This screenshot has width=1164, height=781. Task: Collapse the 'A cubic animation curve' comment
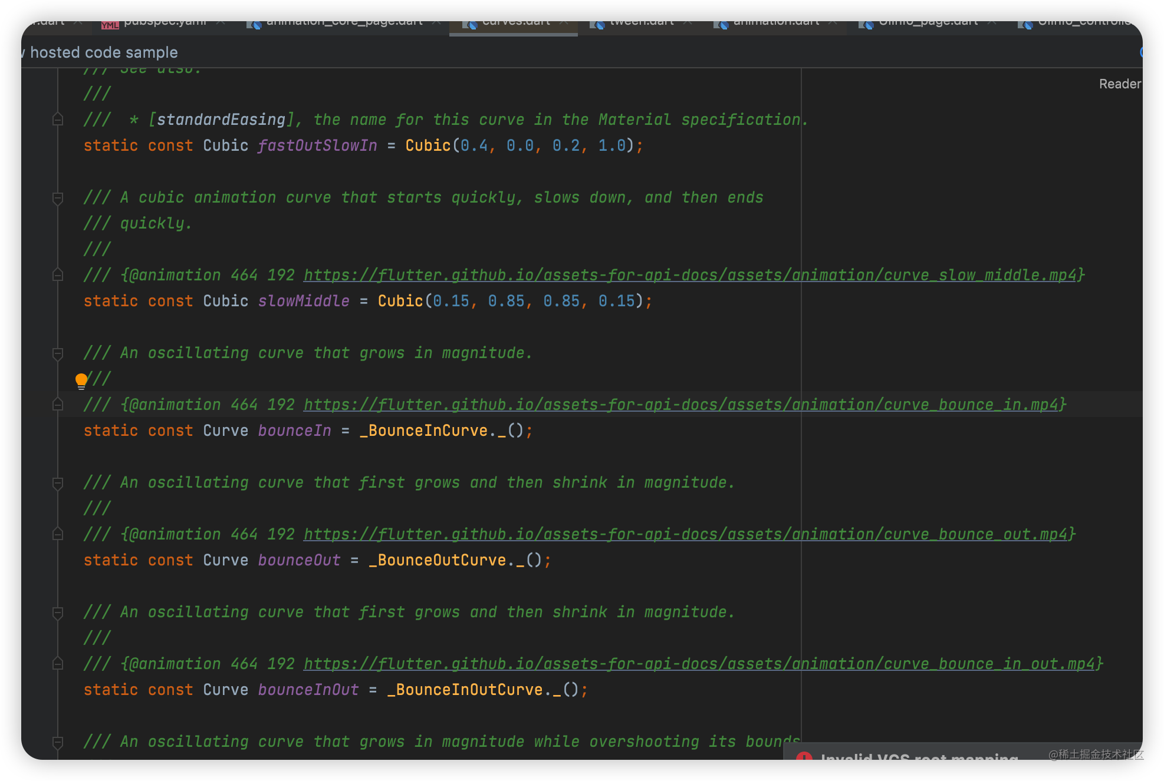(x=58, y=198)
